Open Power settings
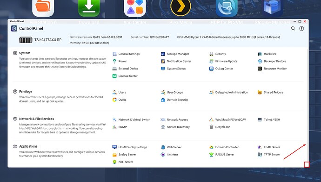321x182 pixels. 120,61
